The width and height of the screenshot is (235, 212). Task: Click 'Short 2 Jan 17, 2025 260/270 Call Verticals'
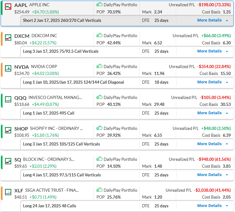coord(62,20)
